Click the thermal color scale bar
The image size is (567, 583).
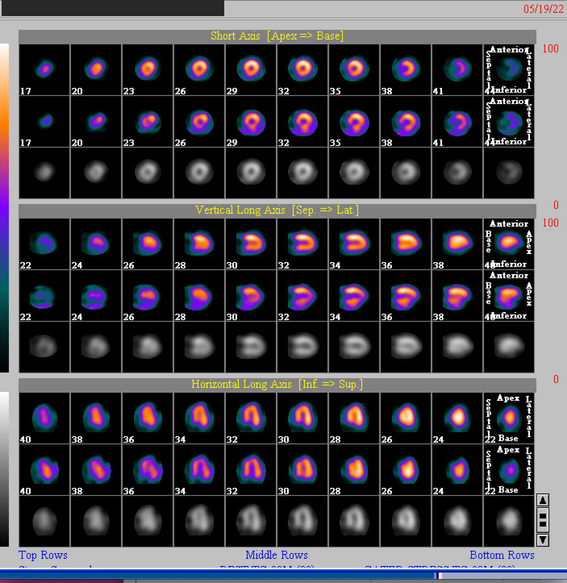(4, 208)
